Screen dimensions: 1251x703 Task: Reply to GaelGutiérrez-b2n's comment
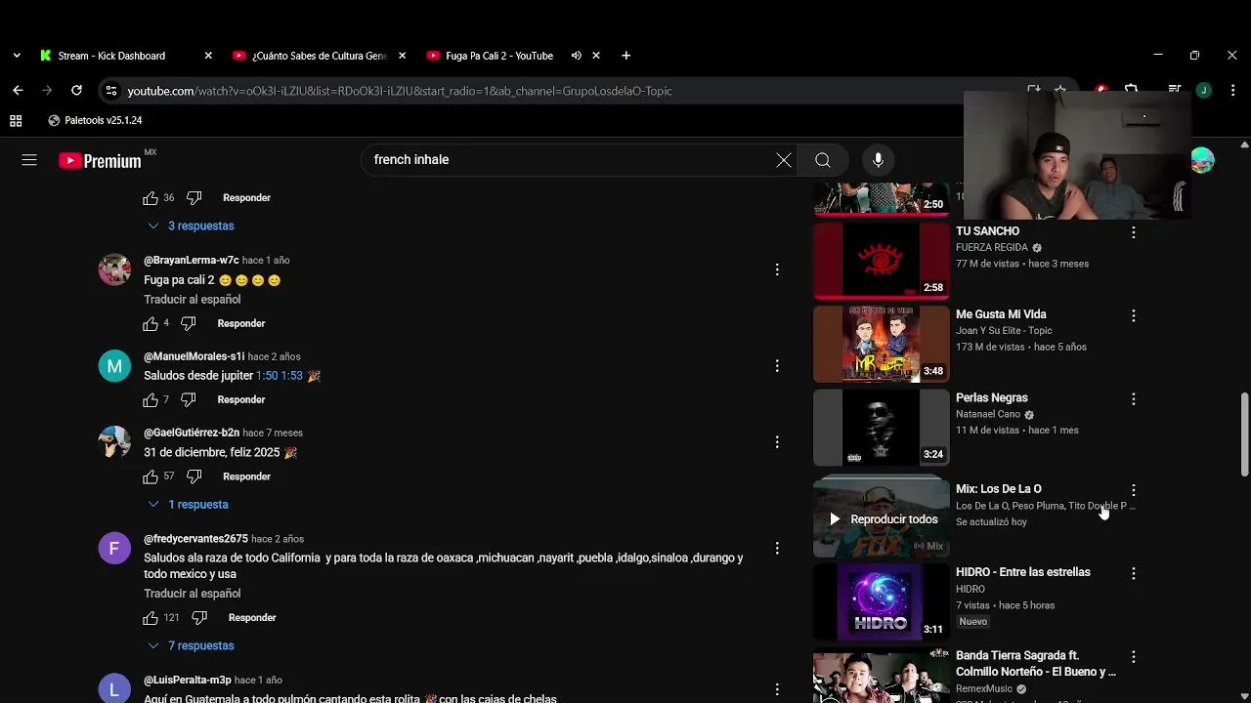246,476
